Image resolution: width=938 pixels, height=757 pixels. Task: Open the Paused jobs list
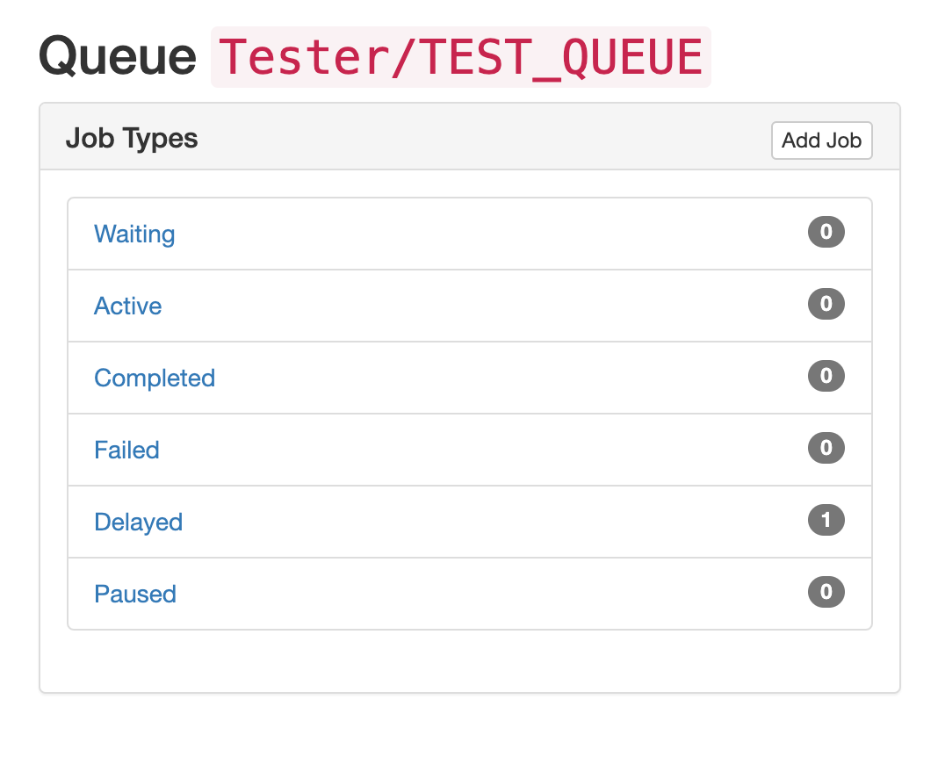click(134, 594)
